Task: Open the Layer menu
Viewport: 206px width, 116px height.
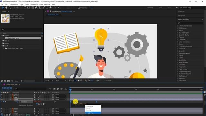Action: click(22, 5)
